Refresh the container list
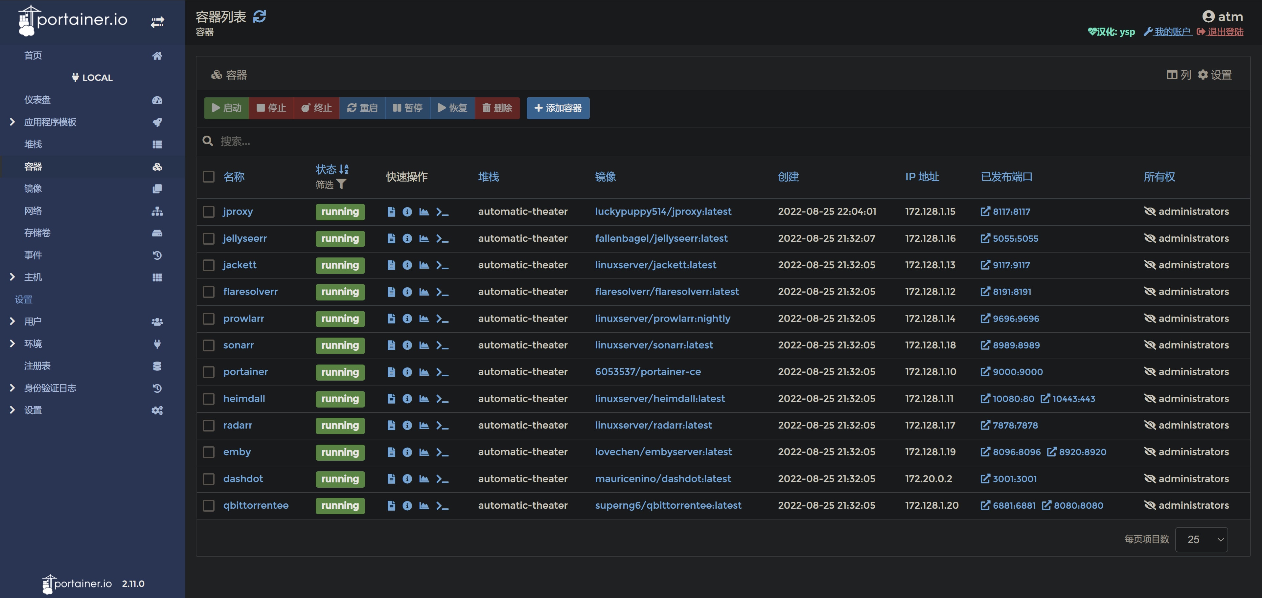 click(x=260, y=16)
